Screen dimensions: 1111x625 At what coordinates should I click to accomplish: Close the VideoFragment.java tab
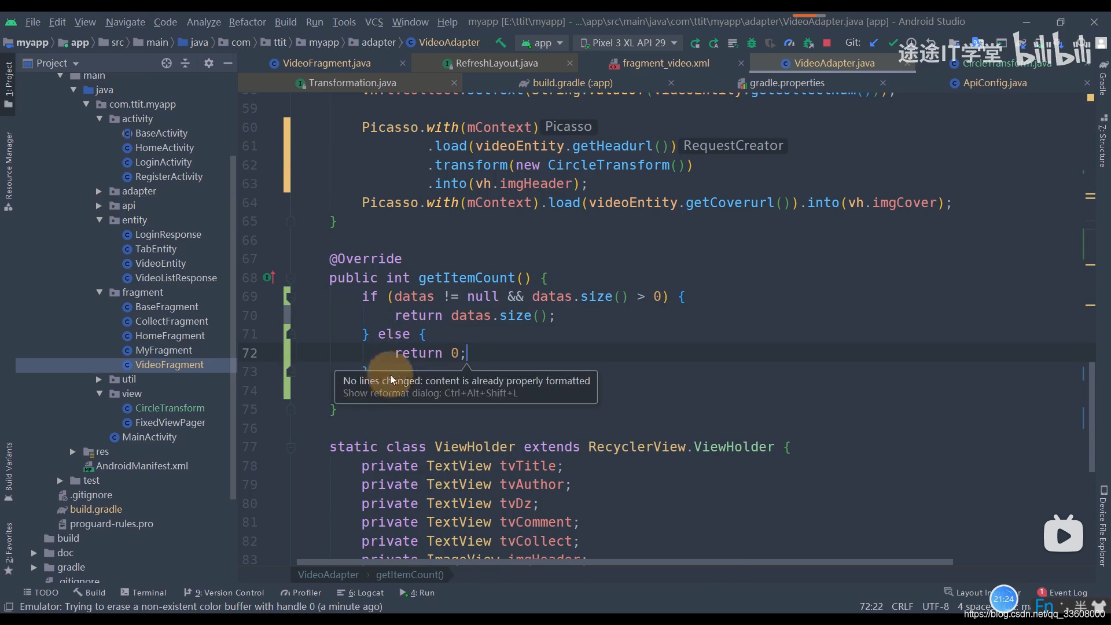click(x=403, y=63)
